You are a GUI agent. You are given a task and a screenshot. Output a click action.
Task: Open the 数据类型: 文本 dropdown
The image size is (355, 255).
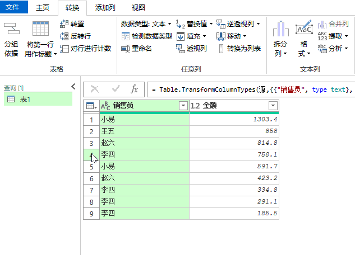pyautogui.click(x=146, y=23)
